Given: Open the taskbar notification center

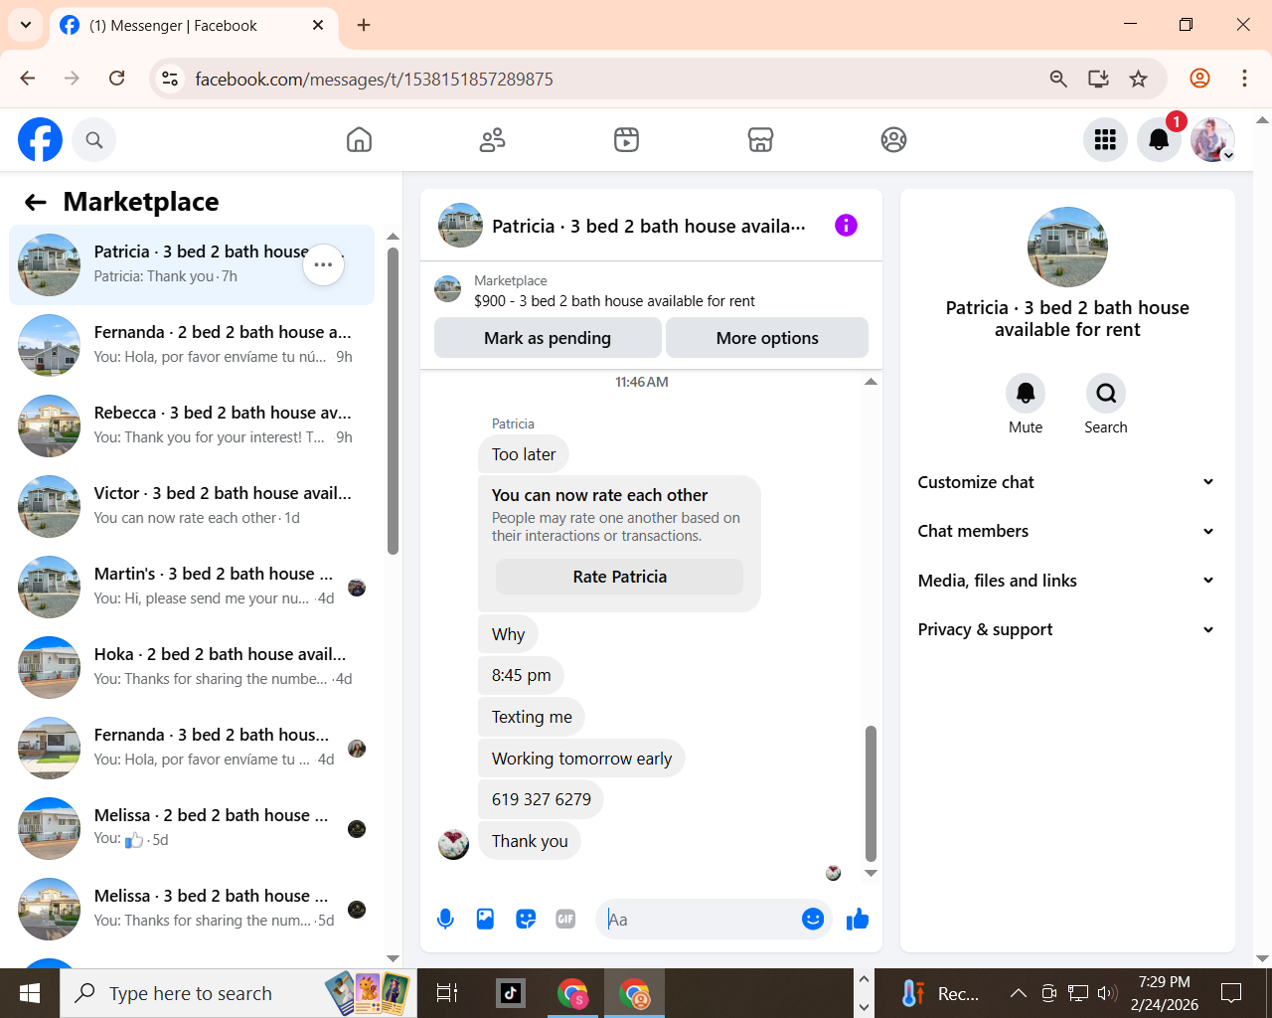Looking at the screenshot, I should pyautogui.click(x=1231, y=993).
